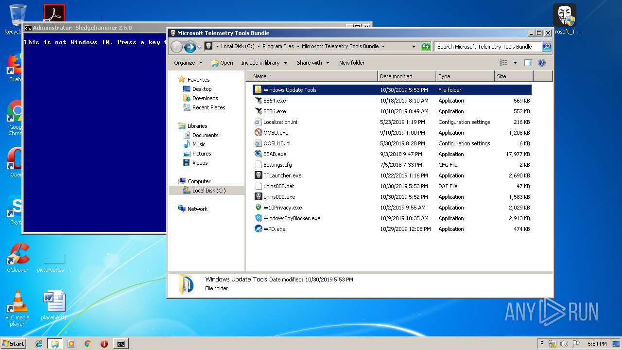This screenshot has height=350, width=622.
Task: Select Documents in the navigation pane
Action: 205,135
